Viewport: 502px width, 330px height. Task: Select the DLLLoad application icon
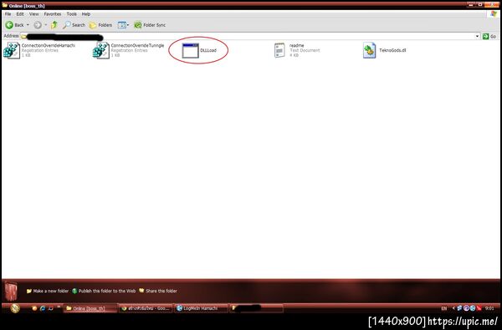click(190, 50)
